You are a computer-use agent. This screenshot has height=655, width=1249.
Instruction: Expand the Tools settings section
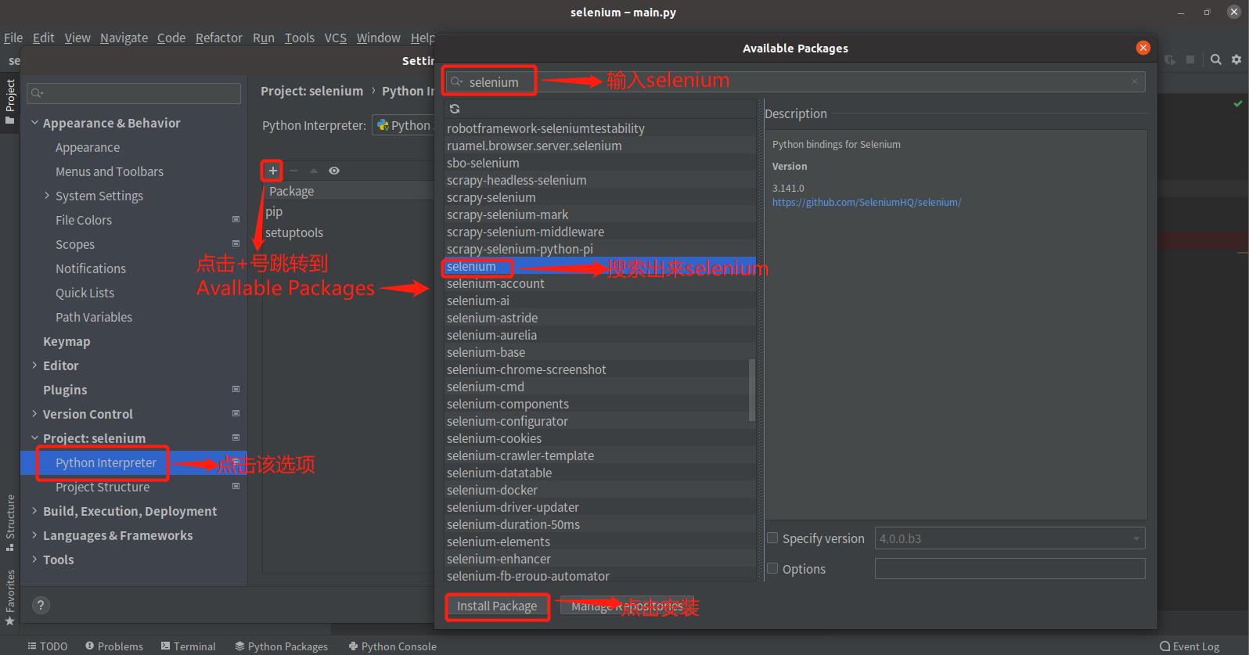point(34,560)
